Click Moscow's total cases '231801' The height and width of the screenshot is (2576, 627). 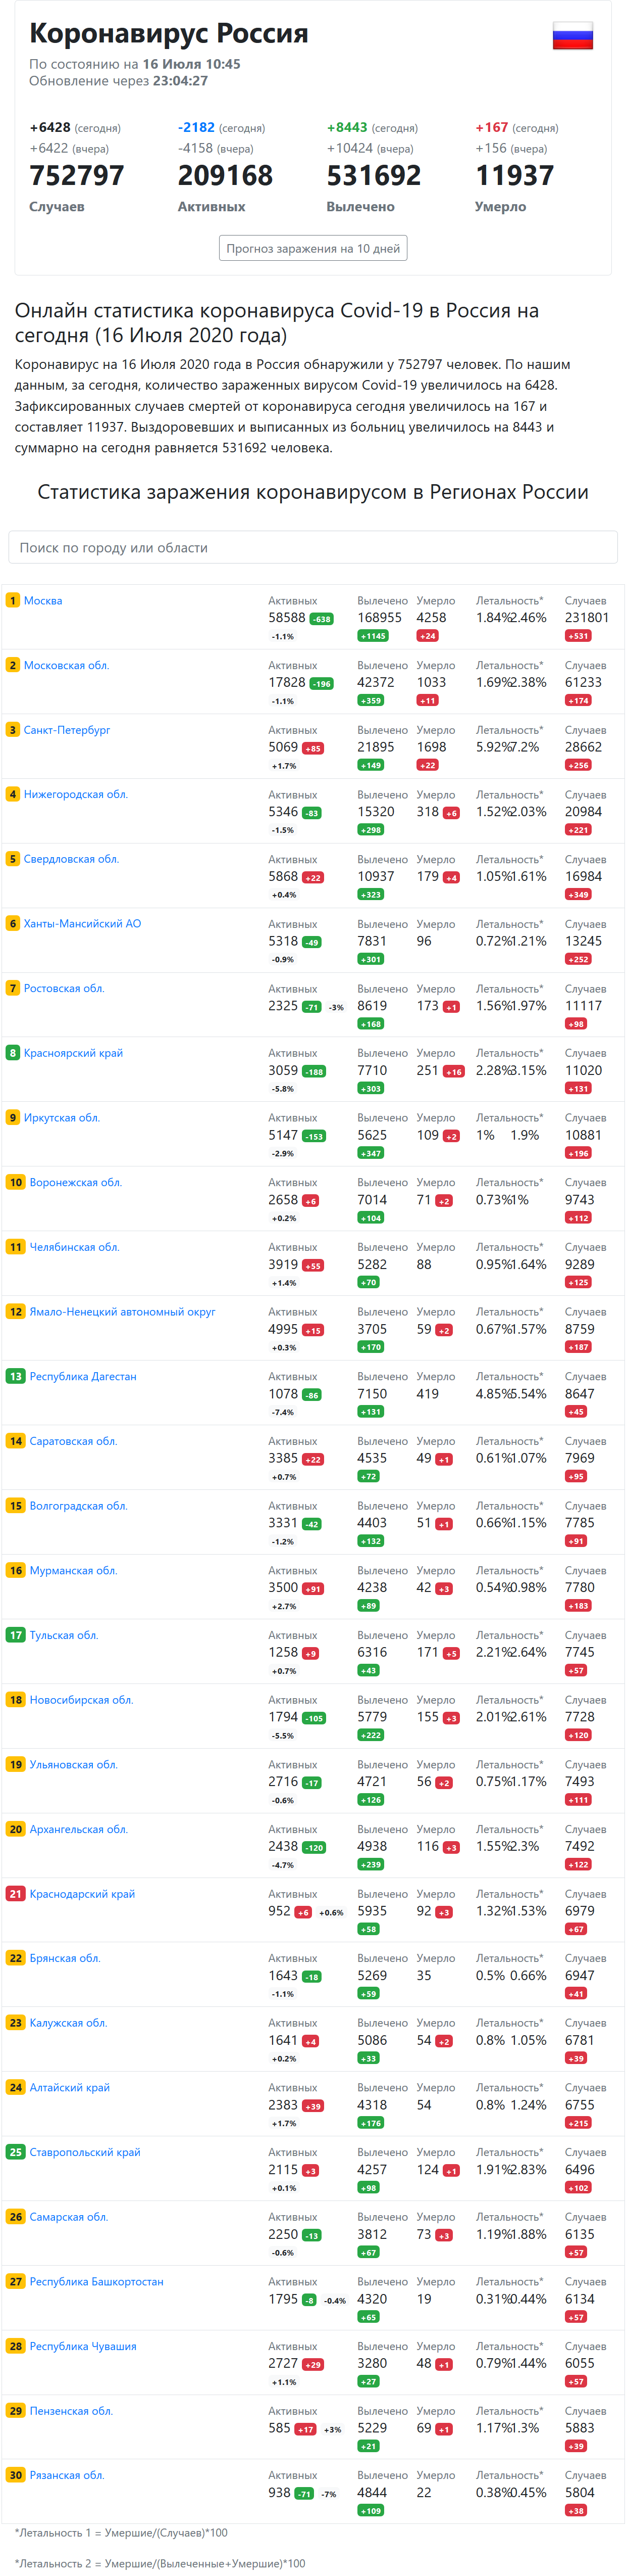(x=587, y=618)
